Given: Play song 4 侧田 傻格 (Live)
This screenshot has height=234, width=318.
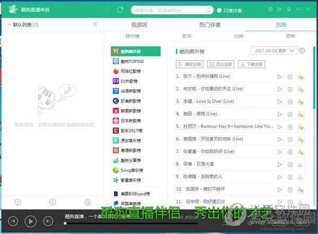Looking at the screenshot, I should (280, 115).
